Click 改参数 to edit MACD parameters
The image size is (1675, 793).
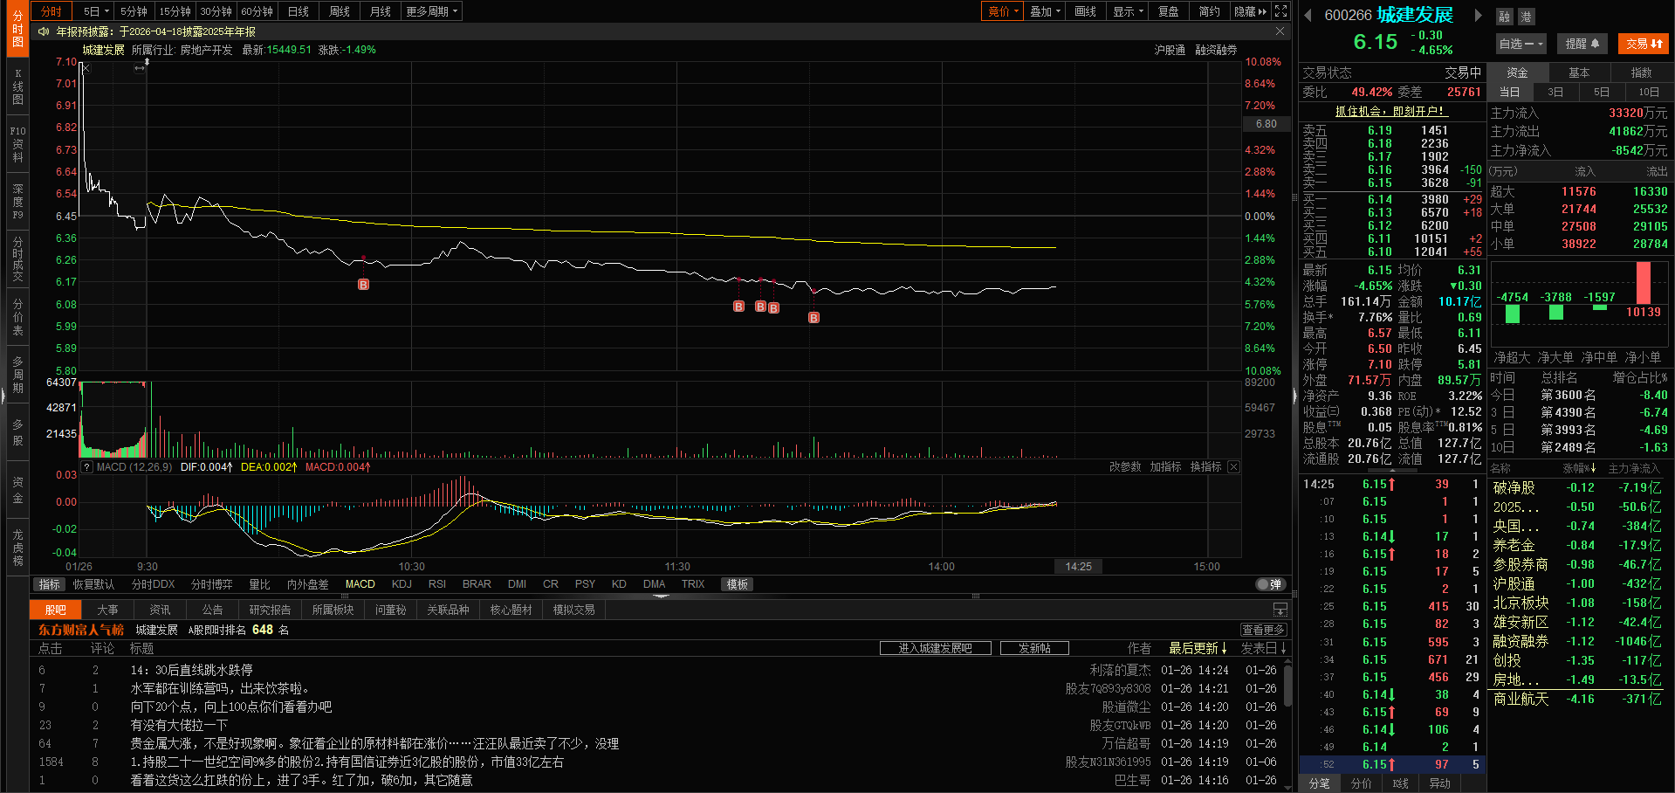pos(1124,467)
